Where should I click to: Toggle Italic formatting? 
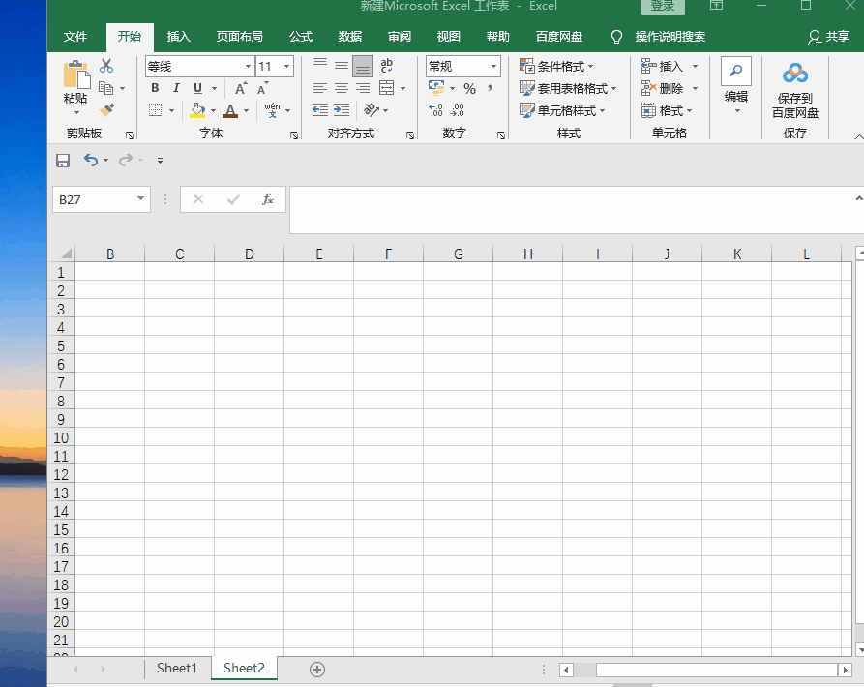(x=176, y=88)
